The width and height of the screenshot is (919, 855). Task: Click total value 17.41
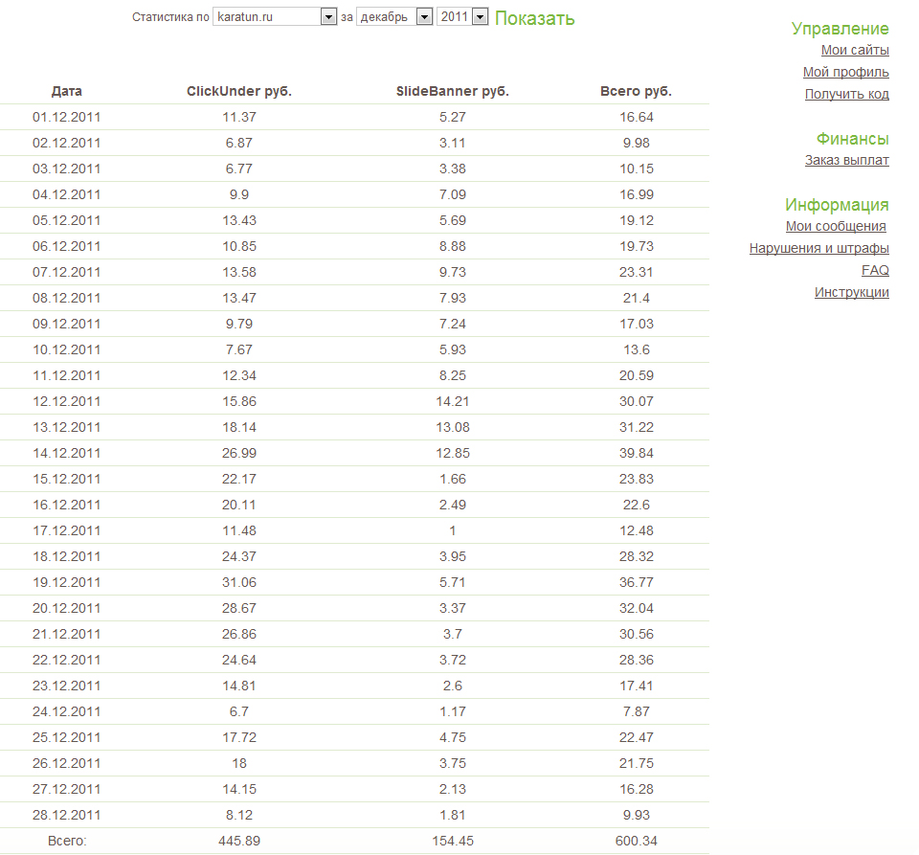[637, 686]
